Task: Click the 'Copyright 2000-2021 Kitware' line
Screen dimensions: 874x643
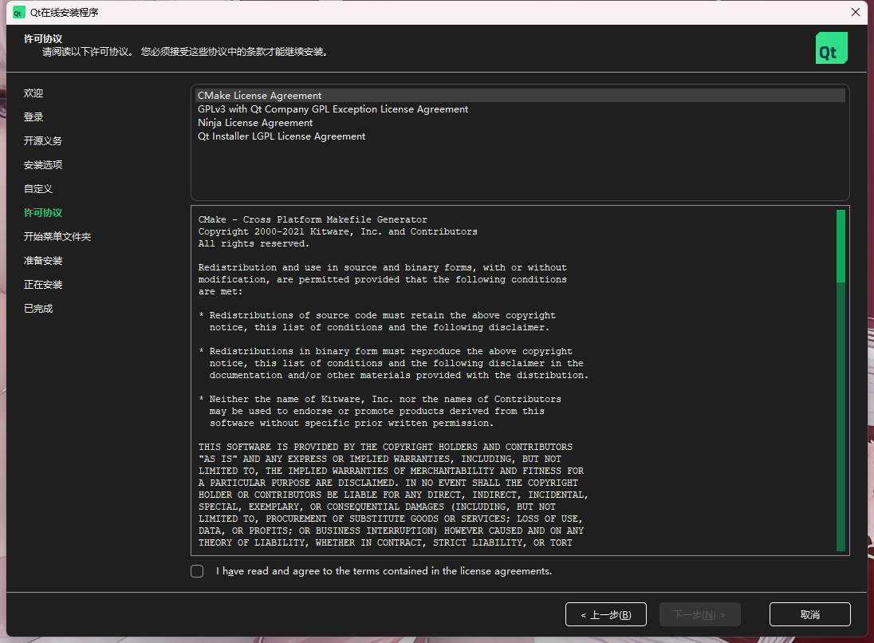Action: (x=338, y=231)
